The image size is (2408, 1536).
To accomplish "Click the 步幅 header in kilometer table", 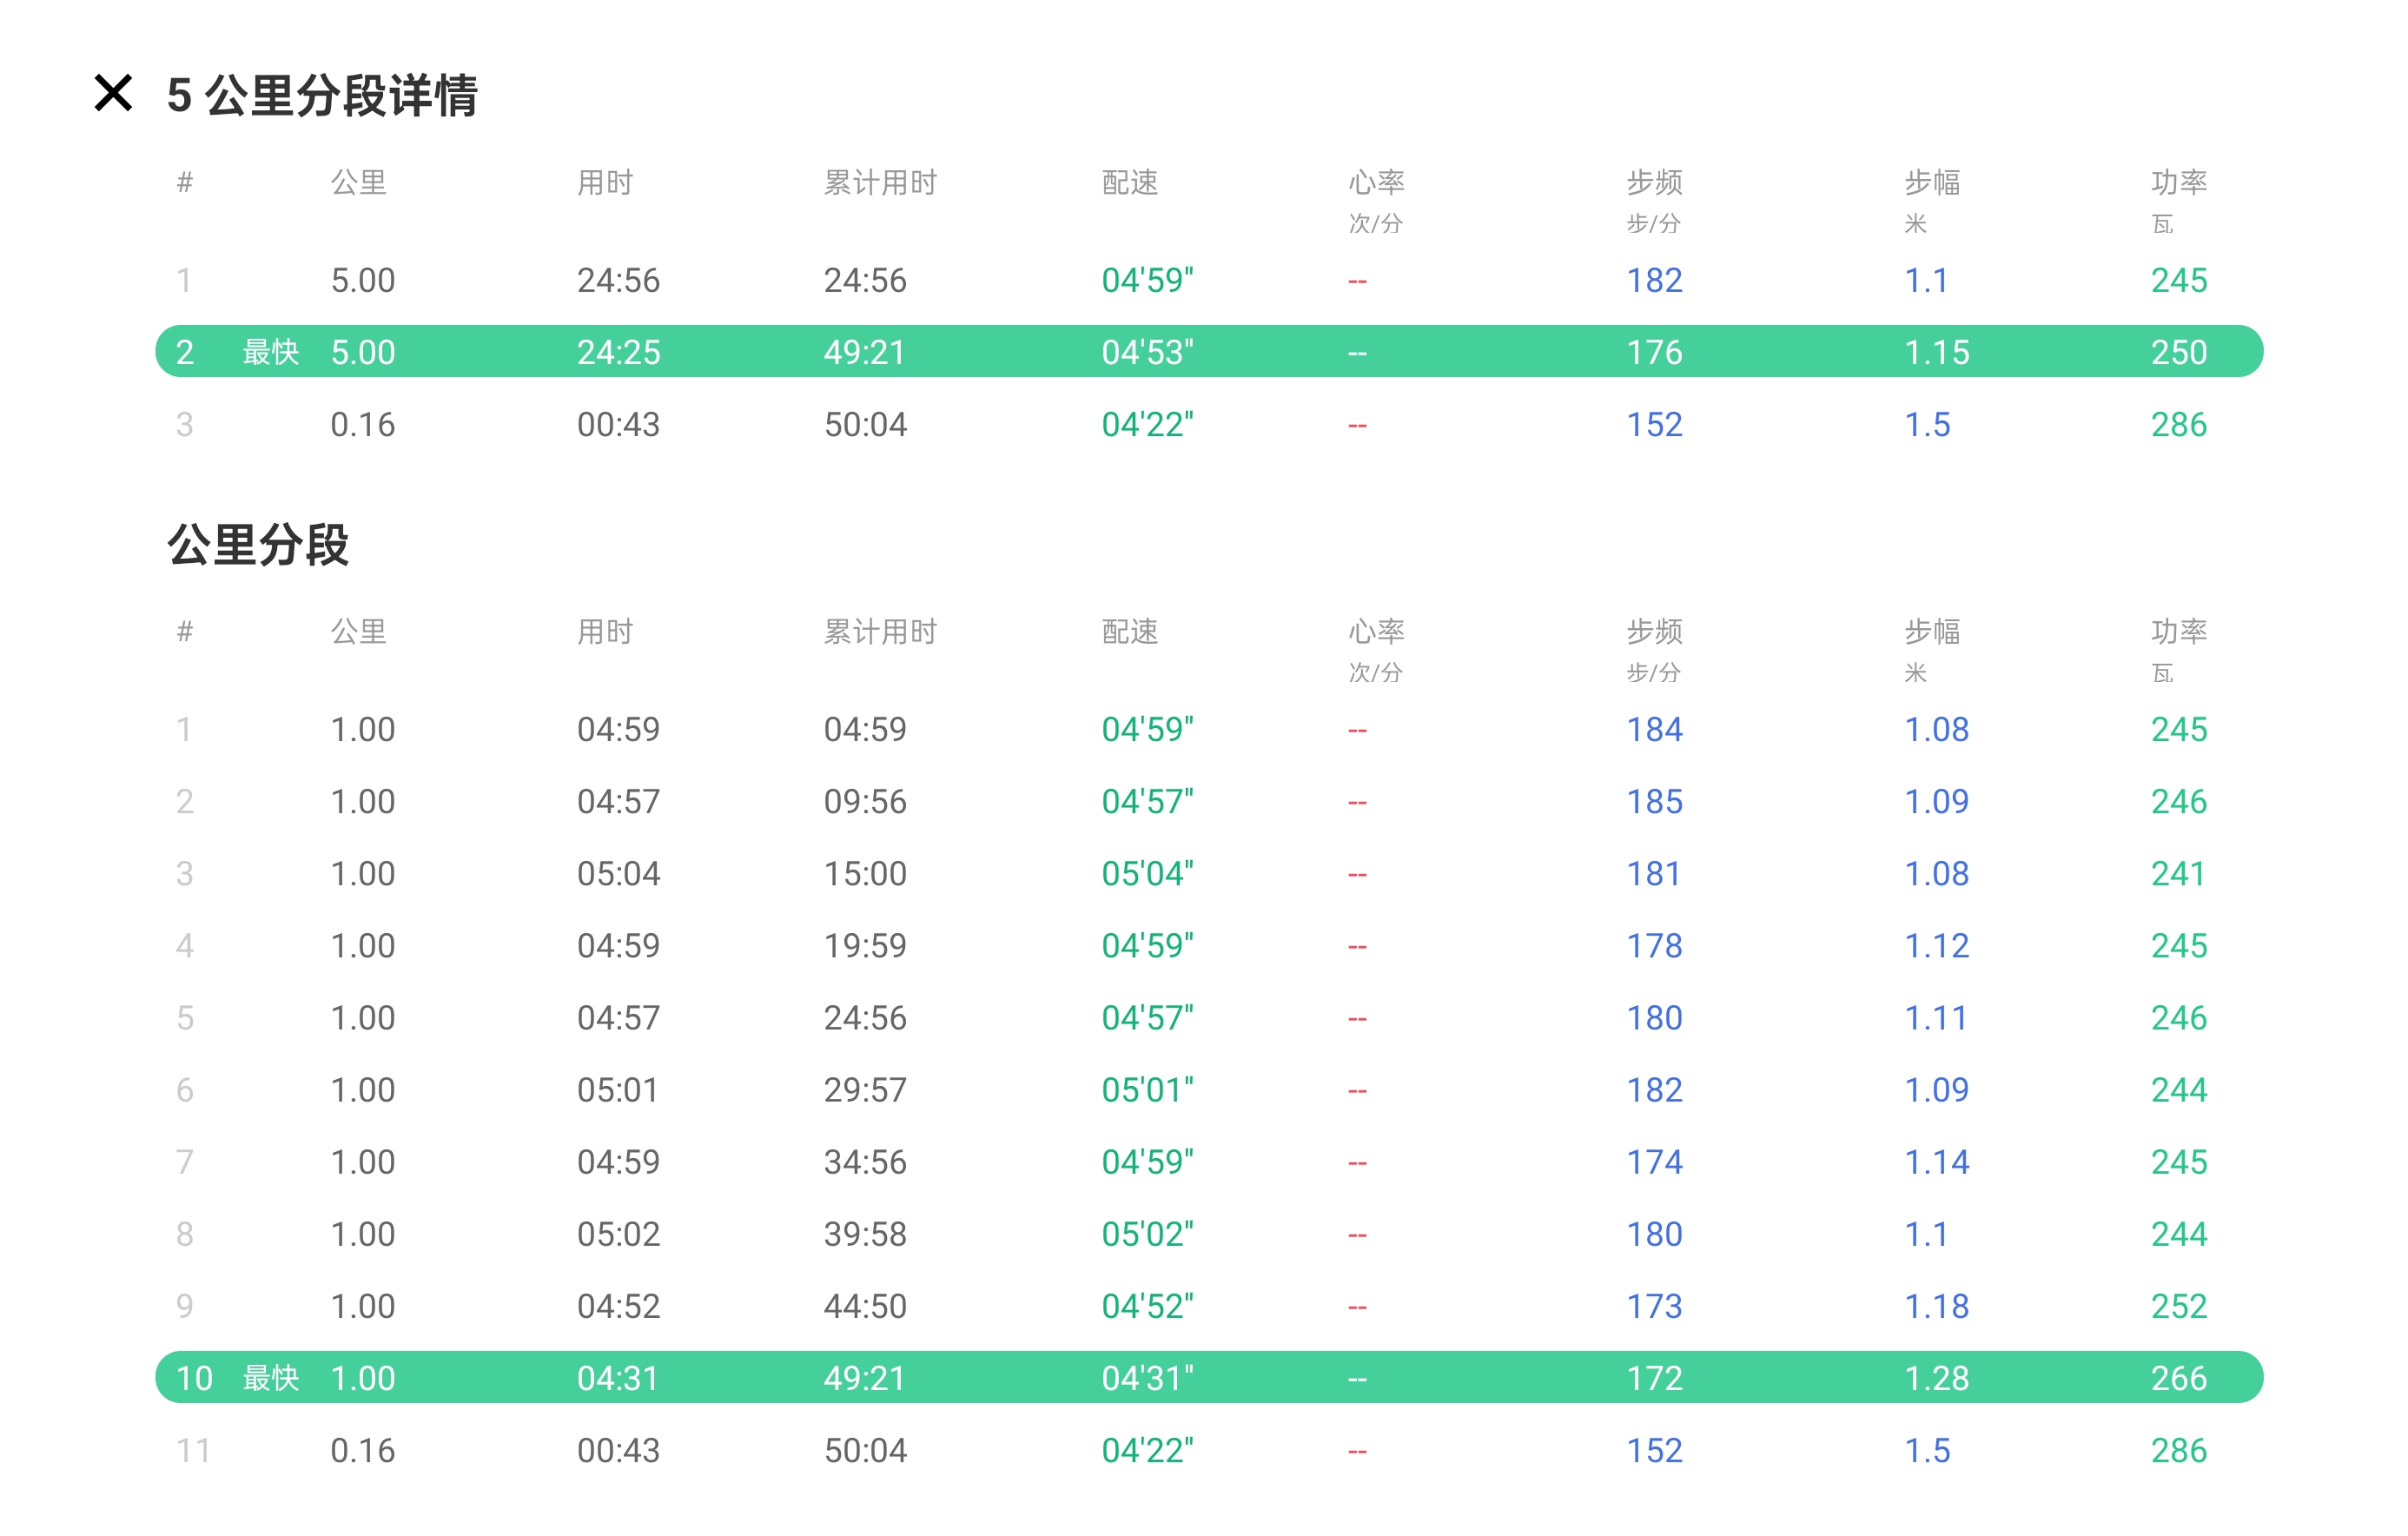I will (x=1931, y=631).
